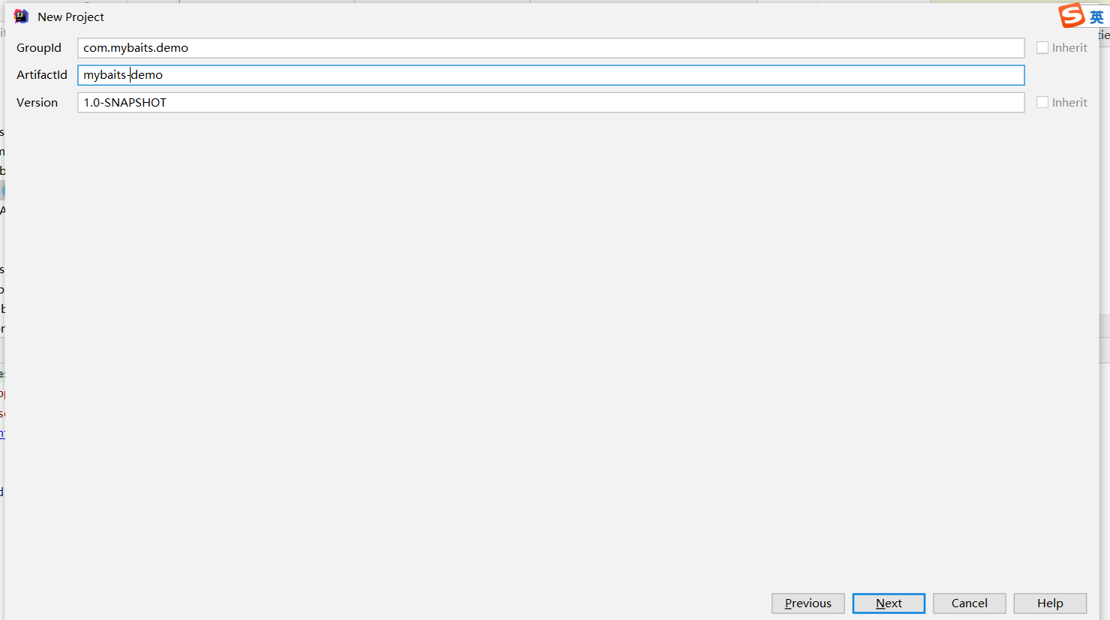Click the ArtifactId label
This screenshot has width=1110, height=620.
tap(42, 75)
